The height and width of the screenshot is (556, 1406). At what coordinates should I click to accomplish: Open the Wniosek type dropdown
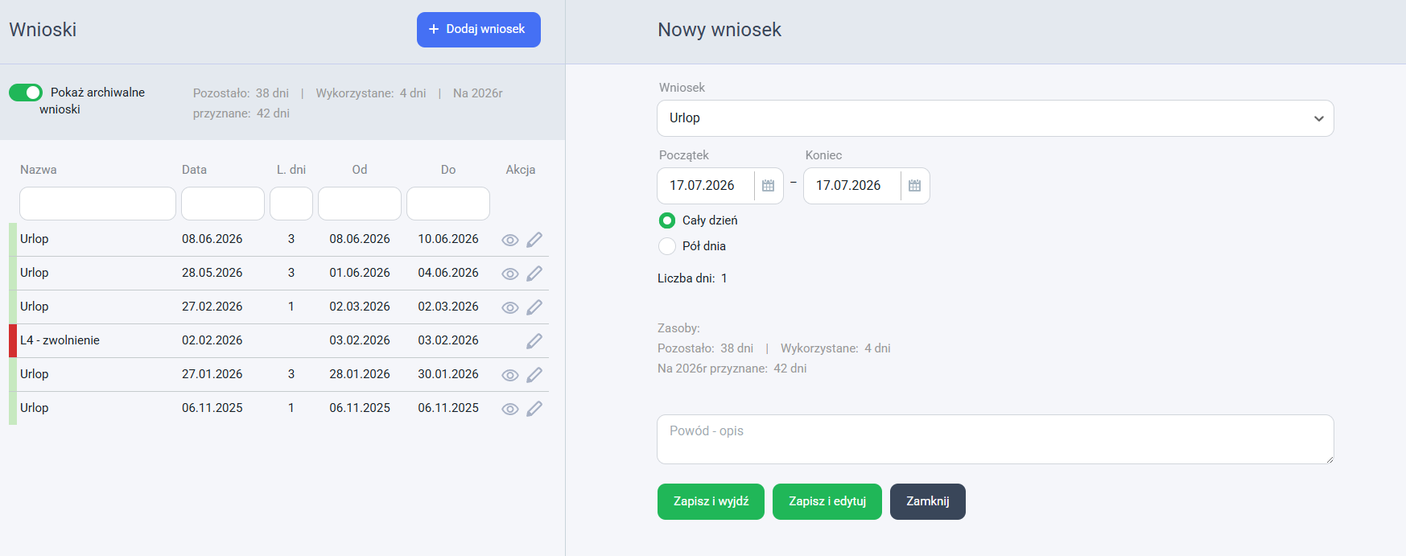point(996,118)
